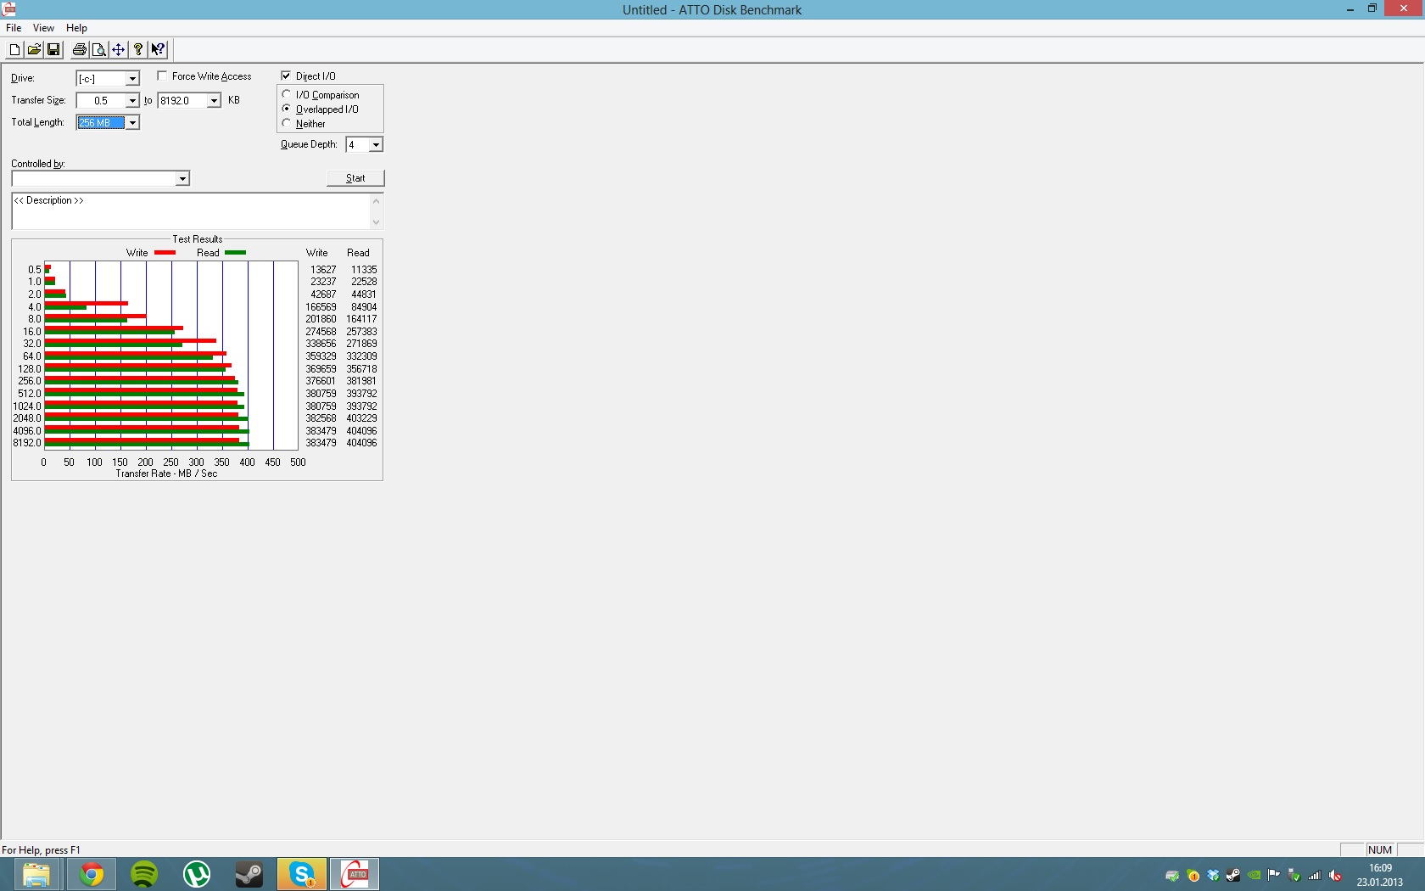Click the muted volume tray icon
Screen dimensions: 1425x891
pyautogui.click(x=1335, y=875)
